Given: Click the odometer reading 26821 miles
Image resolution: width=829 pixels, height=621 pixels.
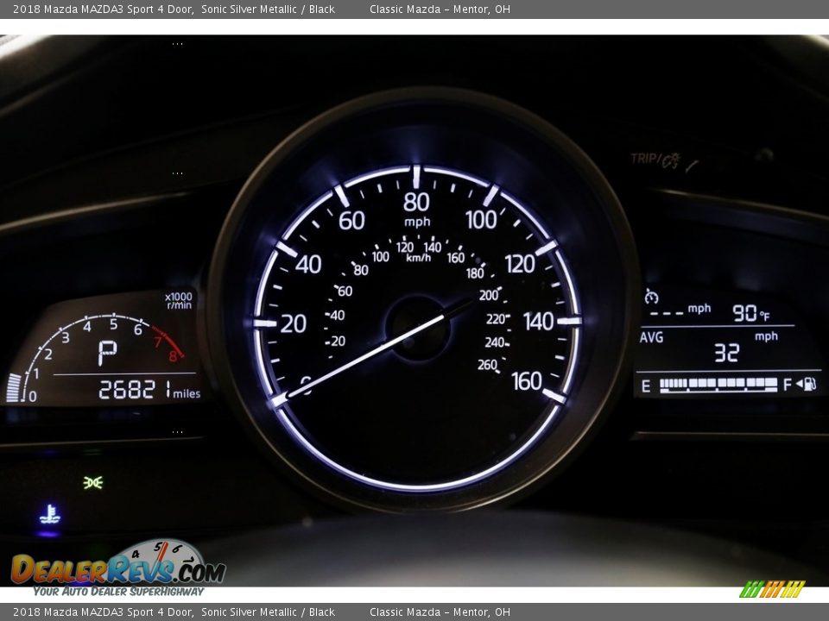Looking at the screenshot, I should (x=149, y=391).
